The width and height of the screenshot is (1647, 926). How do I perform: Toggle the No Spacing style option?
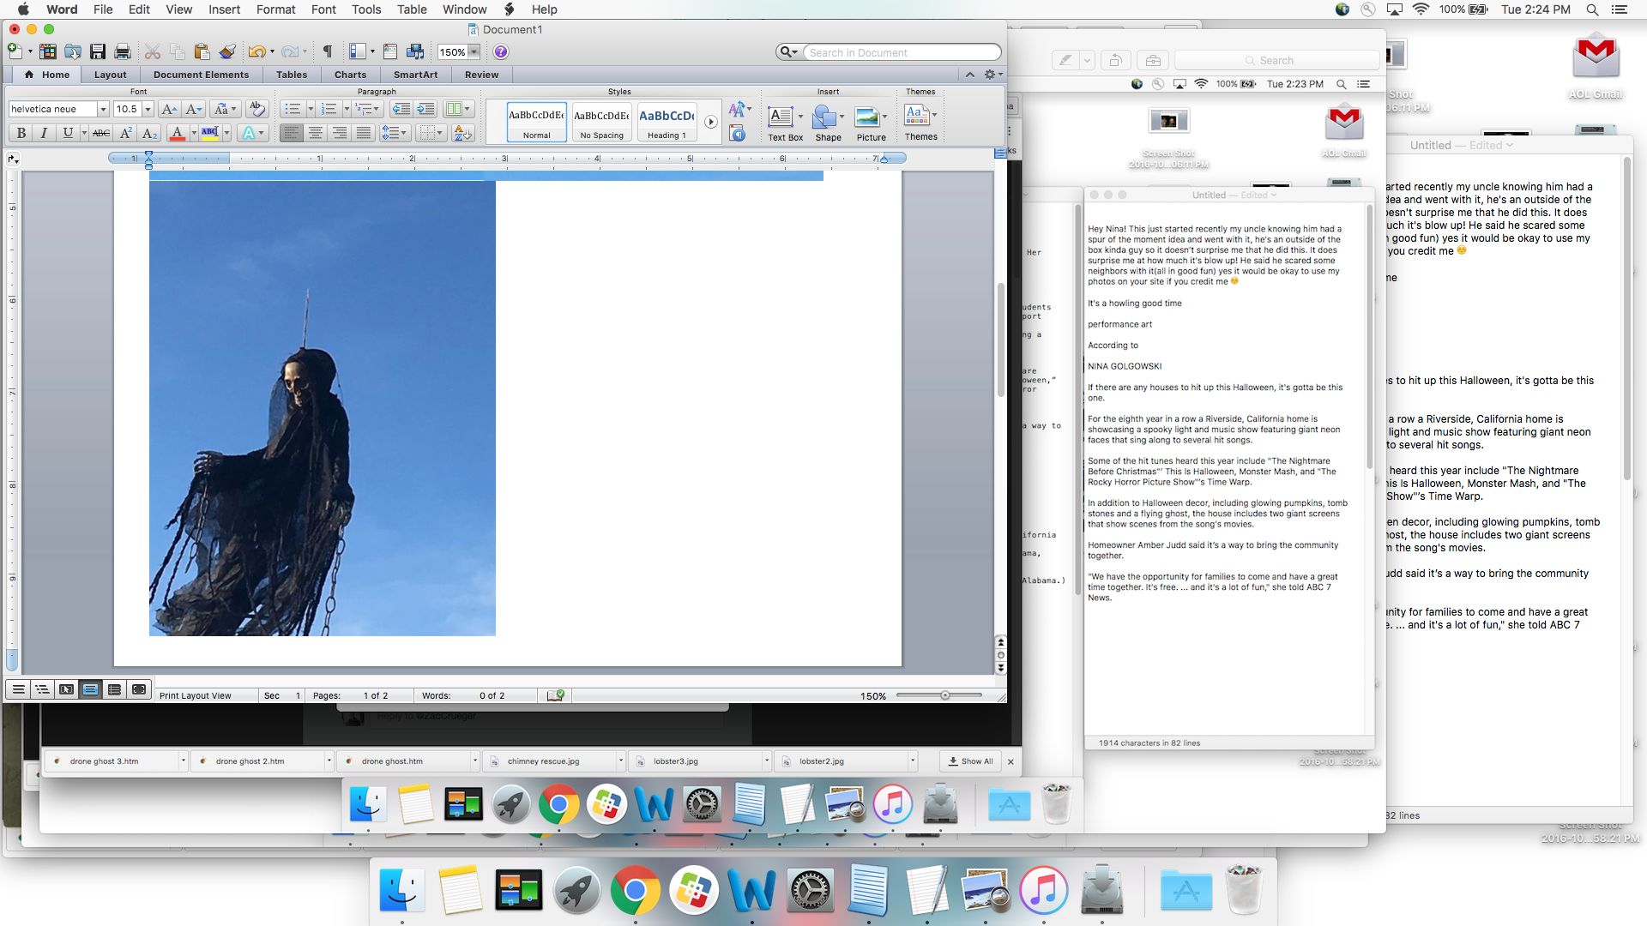coord(600,121)
